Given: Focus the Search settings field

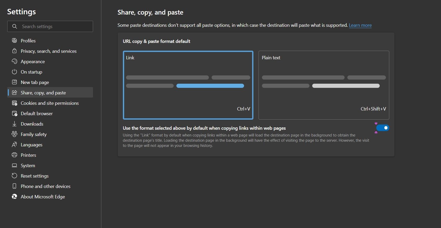Looking at the screenshot, I should pyautogui.click(x=50, y=27).
